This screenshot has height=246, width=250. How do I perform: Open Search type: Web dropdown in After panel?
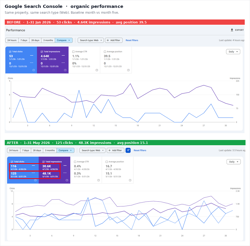tap(92, 150)
